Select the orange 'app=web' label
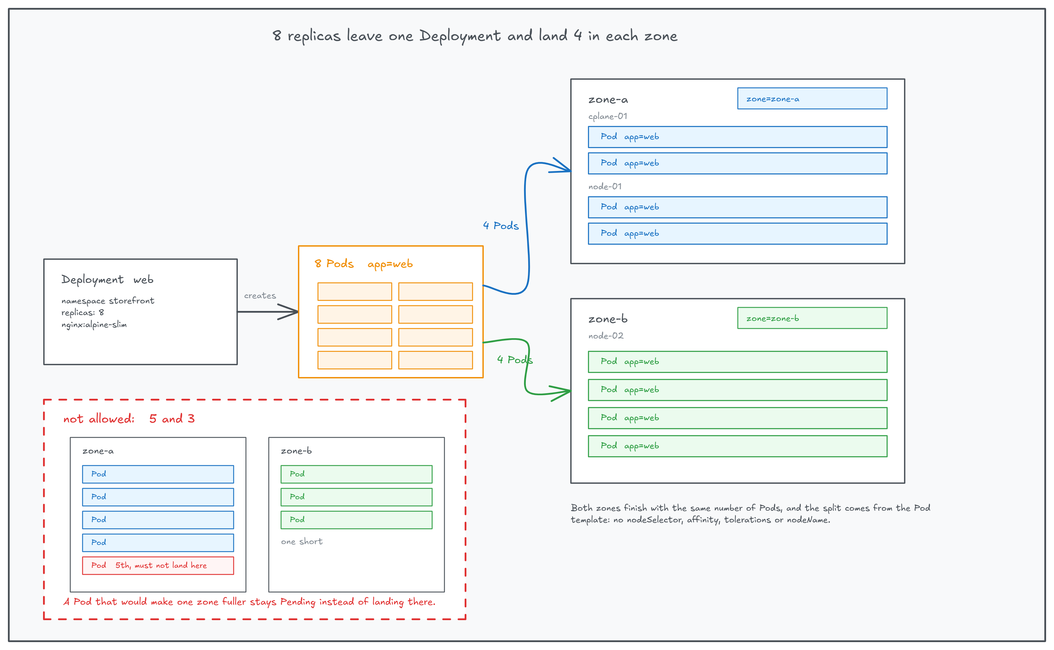The height and width of the screenshot is (650, 1054). pyautogui.click(x=390, y=264)
